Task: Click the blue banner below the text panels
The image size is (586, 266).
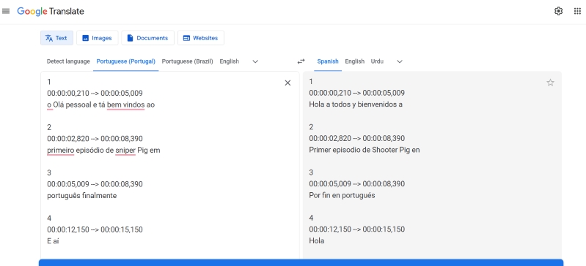Action: pos(301,262)
